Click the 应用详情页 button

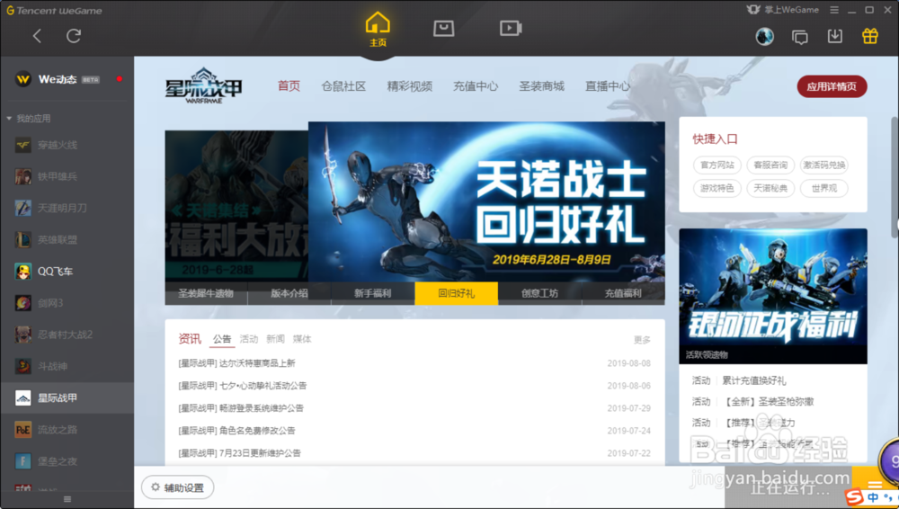(832, 86)
